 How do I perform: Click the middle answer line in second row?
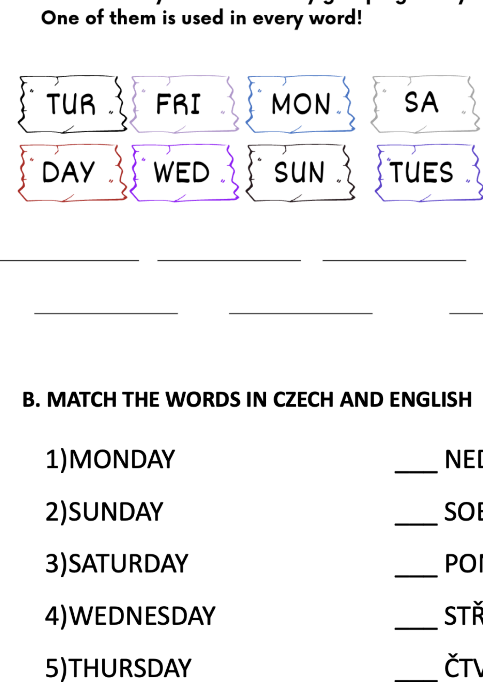[x=301, y=313]
